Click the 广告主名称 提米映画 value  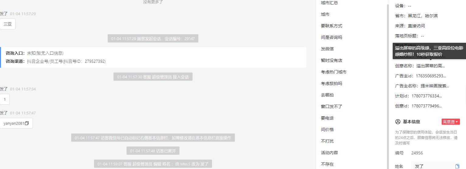pos(435,86)
